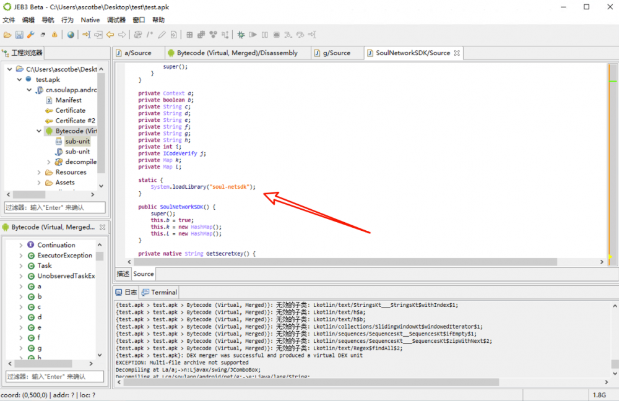The height and width of the screenshot is (401, 619).
Task: Click the yellow back arrow icon
Action: (110, 35)
